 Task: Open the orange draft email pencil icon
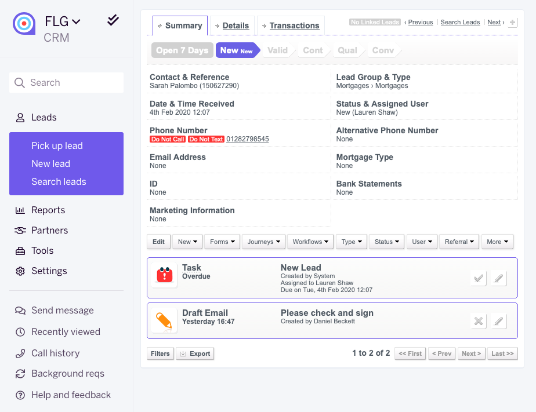click(x=164, y=320)
